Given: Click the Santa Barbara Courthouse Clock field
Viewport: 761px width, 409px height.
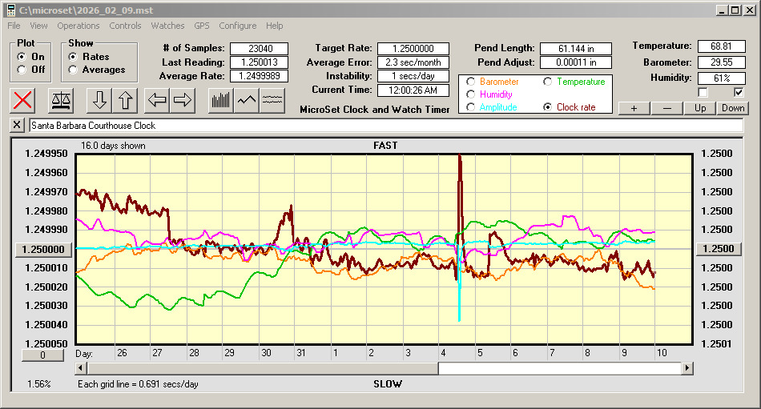Looking at the screenshot, I should point(385,126).
